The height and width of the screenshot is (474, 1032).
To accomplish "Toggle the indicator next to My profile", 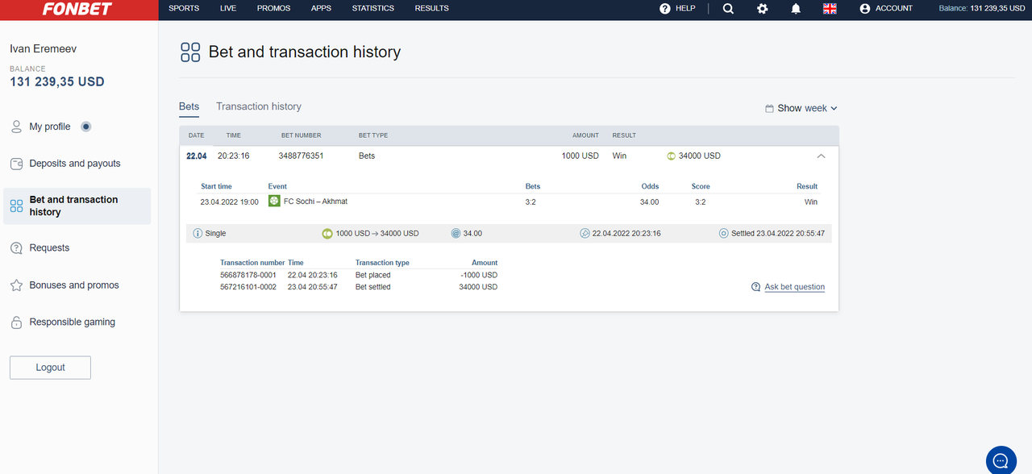I will click(86, 127).
